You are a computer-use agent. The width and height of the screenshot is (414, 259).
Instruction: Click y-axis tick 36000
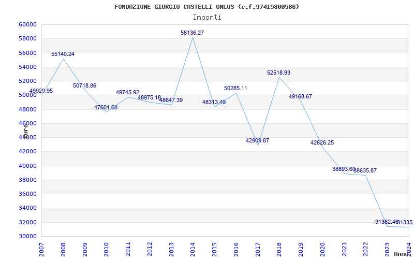click(x=27, y=194)
